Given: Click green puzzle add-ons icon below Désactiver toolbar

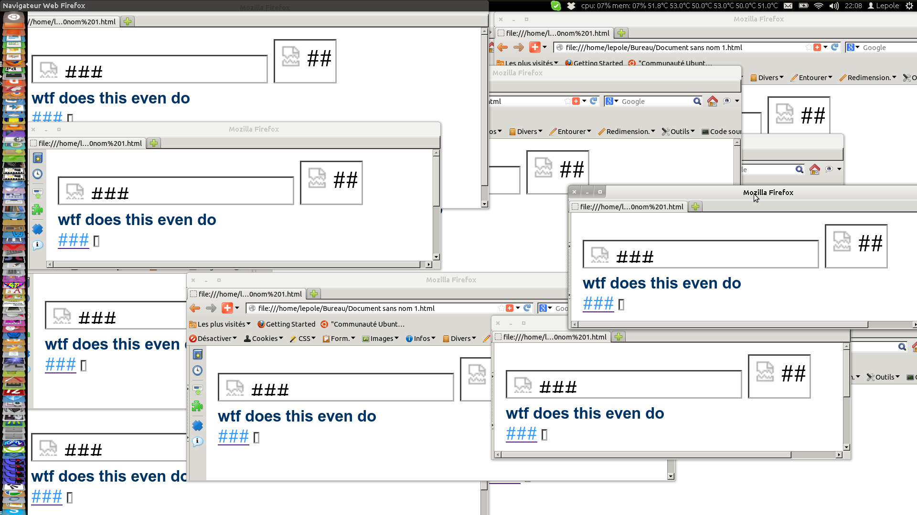Looking at the screenshot, I should click(198, 406).
